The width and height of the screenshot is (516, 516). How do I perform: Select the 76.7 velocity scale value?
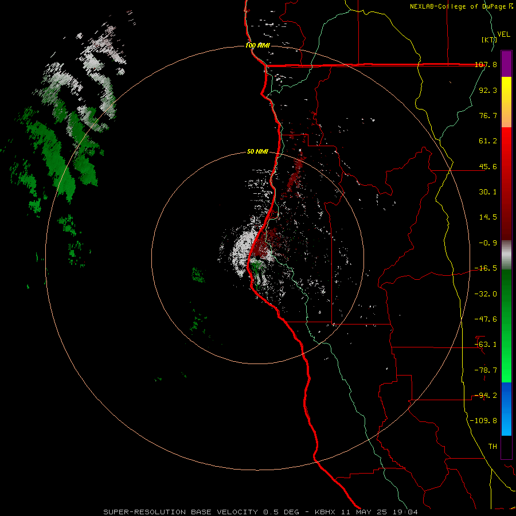488,115
